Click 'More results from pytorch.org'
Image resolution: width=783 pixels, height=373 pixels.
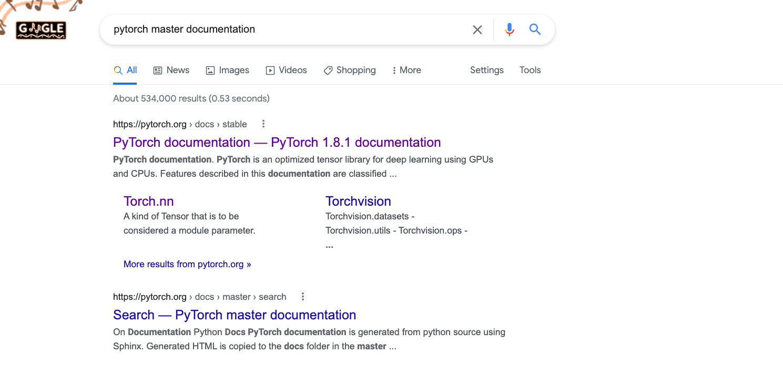point(187,264)
